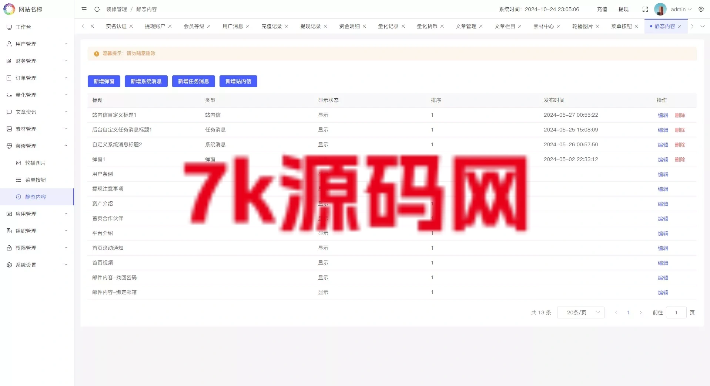Switch to the 充值记录 tab
This screenshot has width=710, height=386.
pyautogui.click(x=272, y=26)
